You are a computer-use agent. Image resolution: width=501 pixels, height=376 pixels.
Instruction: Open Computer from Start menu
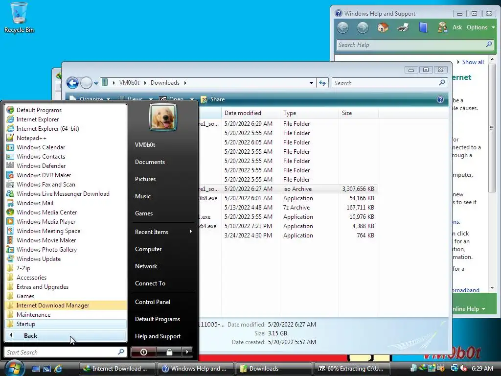click(148, 249)
